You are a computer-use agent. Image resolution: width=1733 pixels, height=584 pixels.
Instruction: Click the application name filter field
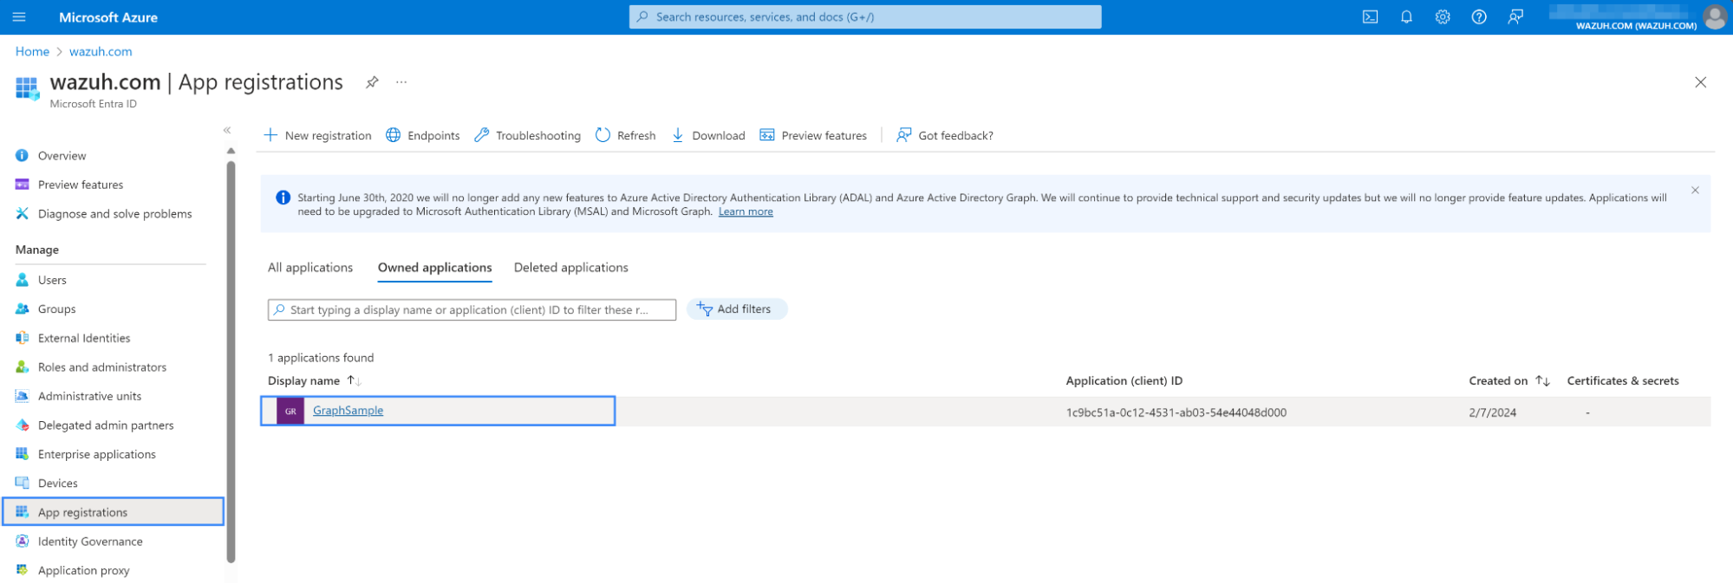pyautogui.click(x=472, y=310)
